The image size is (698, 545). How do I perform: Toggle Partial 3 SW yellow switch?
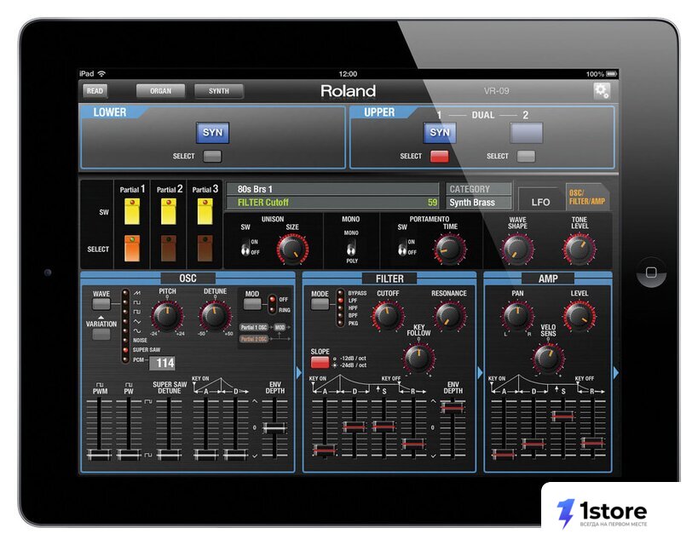[x=205, y=211]
